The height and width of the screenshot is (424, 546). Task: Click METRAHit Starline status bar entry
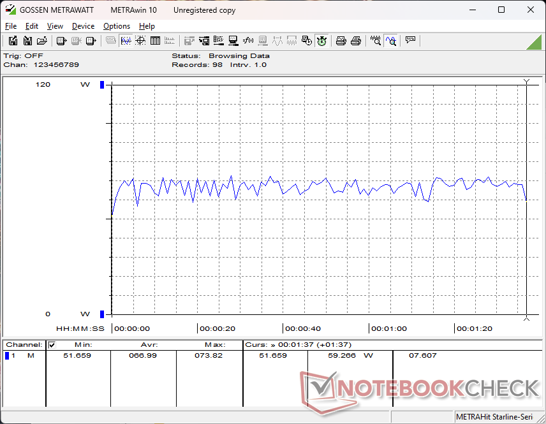coord(494,417)
